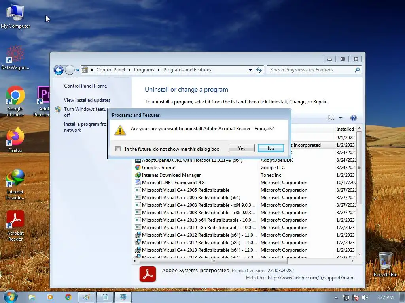Launch Chrome from the taskbar
The width and height of the screenshot is (405, 303).
(x=68, y=297)
